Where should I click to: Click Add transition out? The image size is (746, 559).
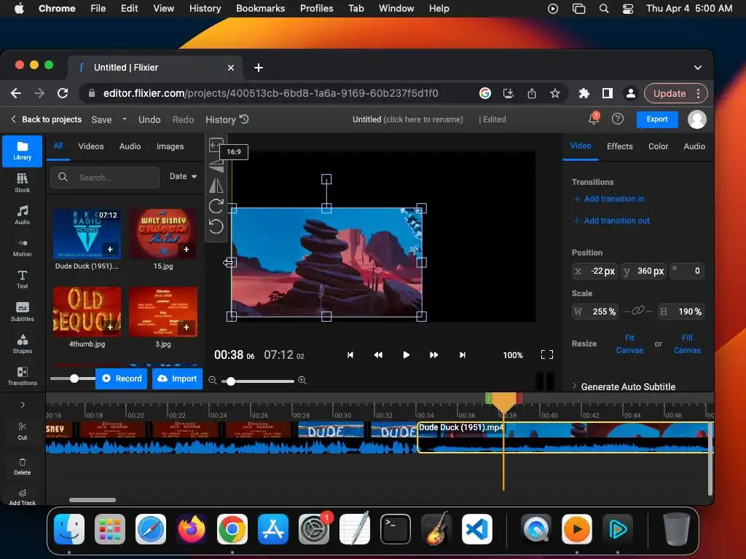coord(612,221)
